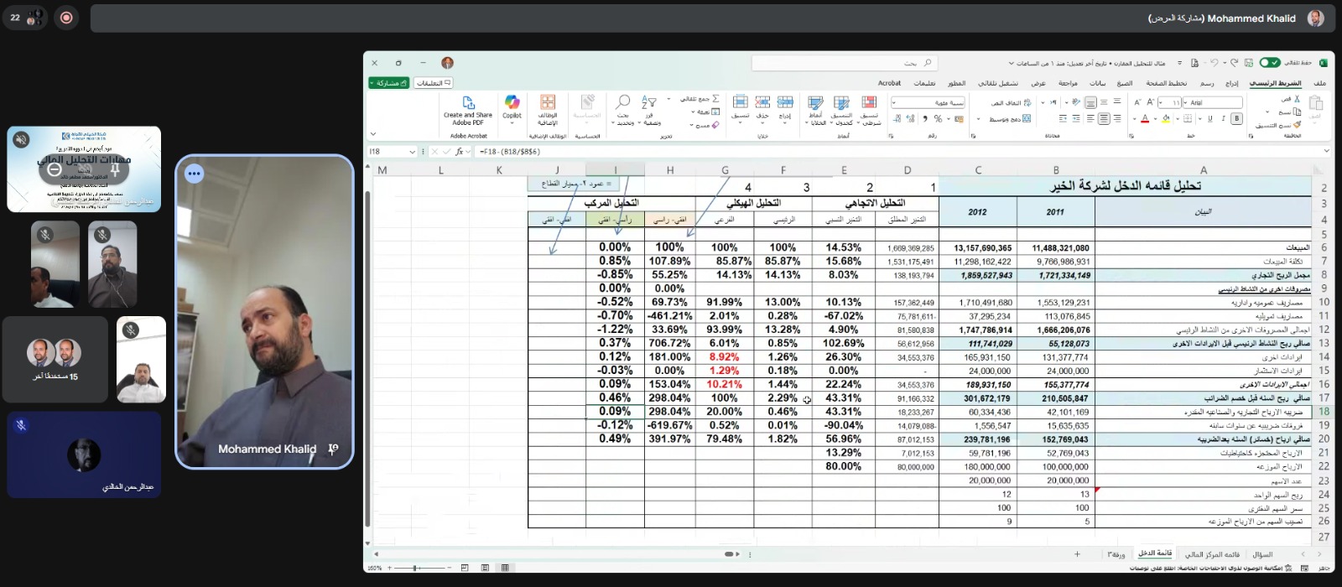The width and height of the screenshot is (1342, 587).
Task: Toggle Bold formatting button
Action: [x=1236, y=119]
